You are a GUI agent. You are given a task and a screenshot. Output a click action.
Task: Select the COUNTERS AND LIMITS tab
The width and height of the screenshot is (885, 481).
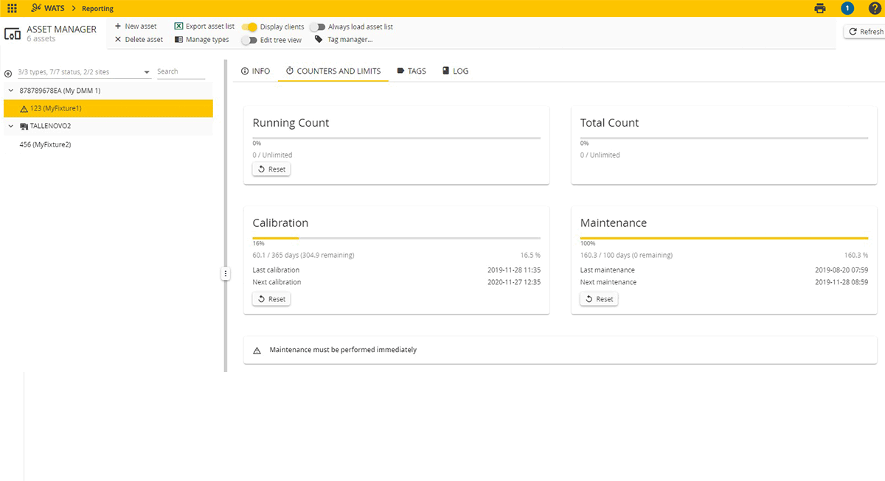tap(333, 71)
